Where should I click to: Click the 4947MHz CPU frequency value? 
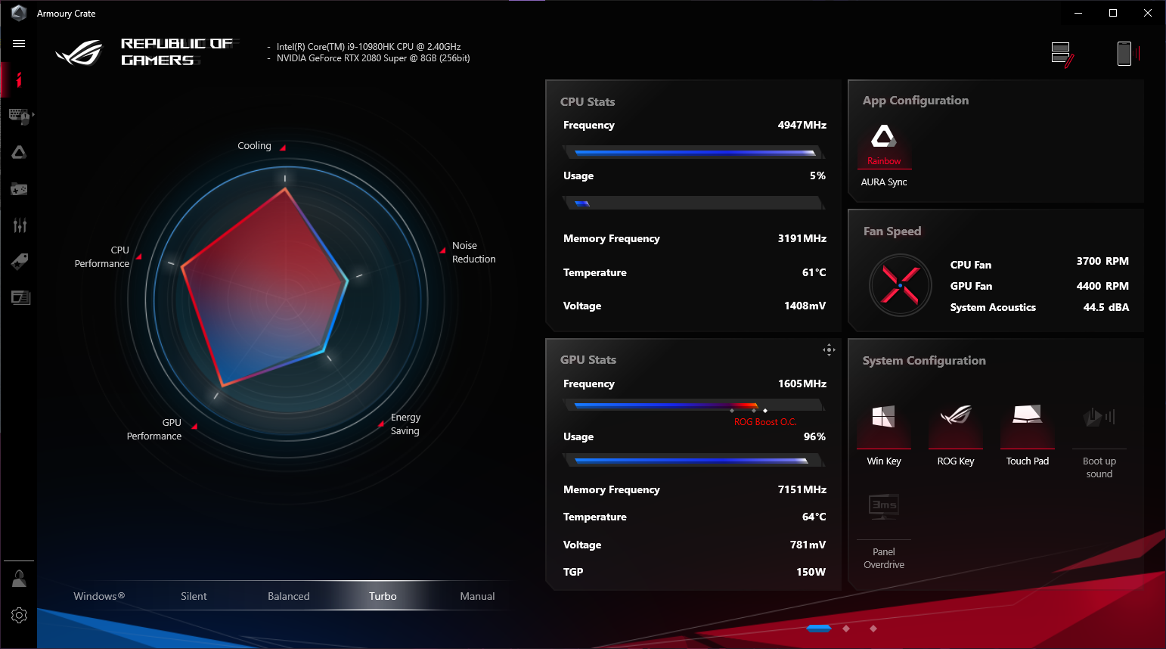pyautogui.click(x=802, y=125)
